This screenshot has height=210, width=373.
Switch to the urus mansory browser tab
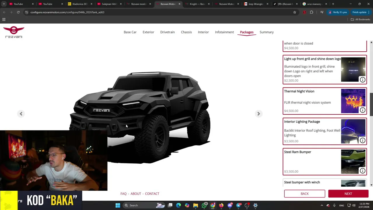[315, 4]
